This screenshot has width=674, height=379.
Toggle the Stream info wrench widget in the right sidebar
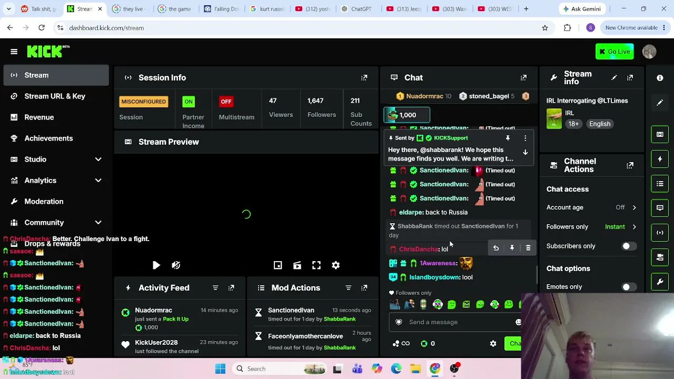[x=660, y=282]
